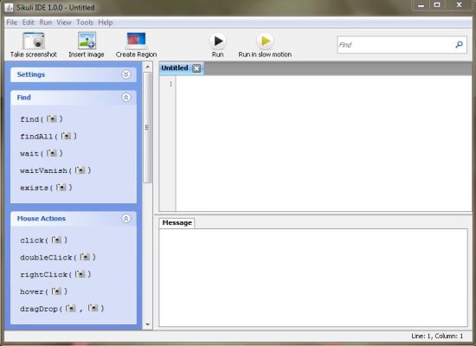Screen dimensions: 476x346
Task: Click the Create Region icon
Action: pos(136,41)
